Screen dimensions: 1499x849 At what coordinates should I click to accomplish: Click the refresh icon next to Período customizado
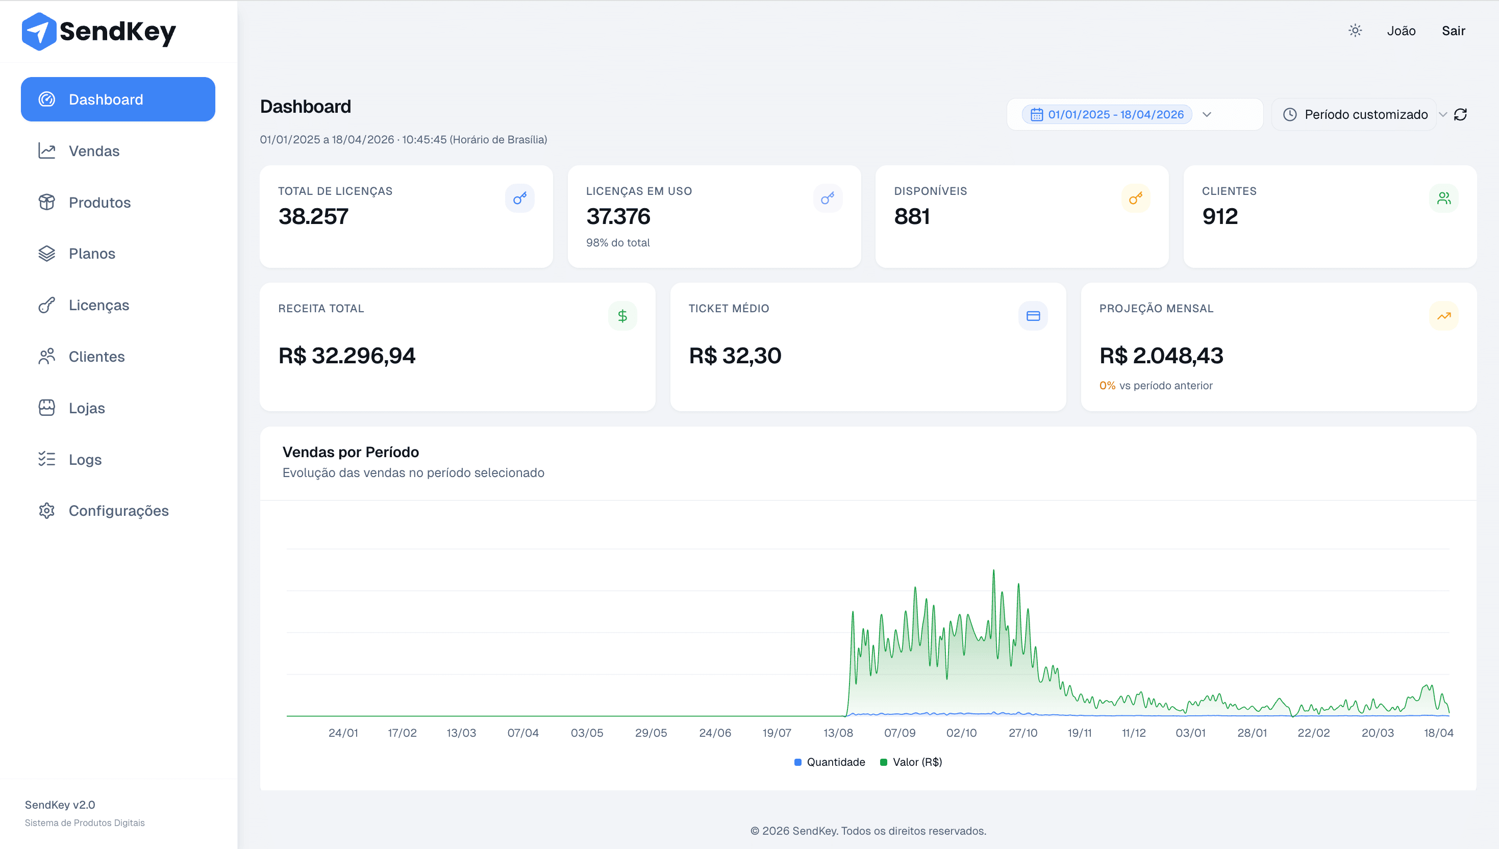[x=1462, y=114]
